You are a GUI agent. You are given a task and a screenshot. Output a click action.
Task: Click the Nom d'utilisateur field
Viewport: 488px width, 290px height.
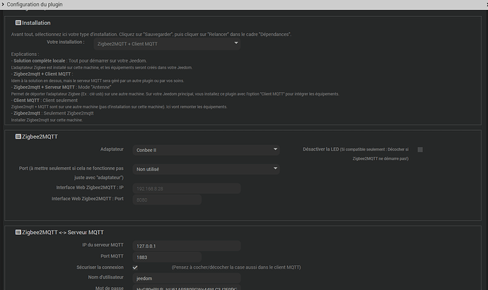[x=187, y=279]
